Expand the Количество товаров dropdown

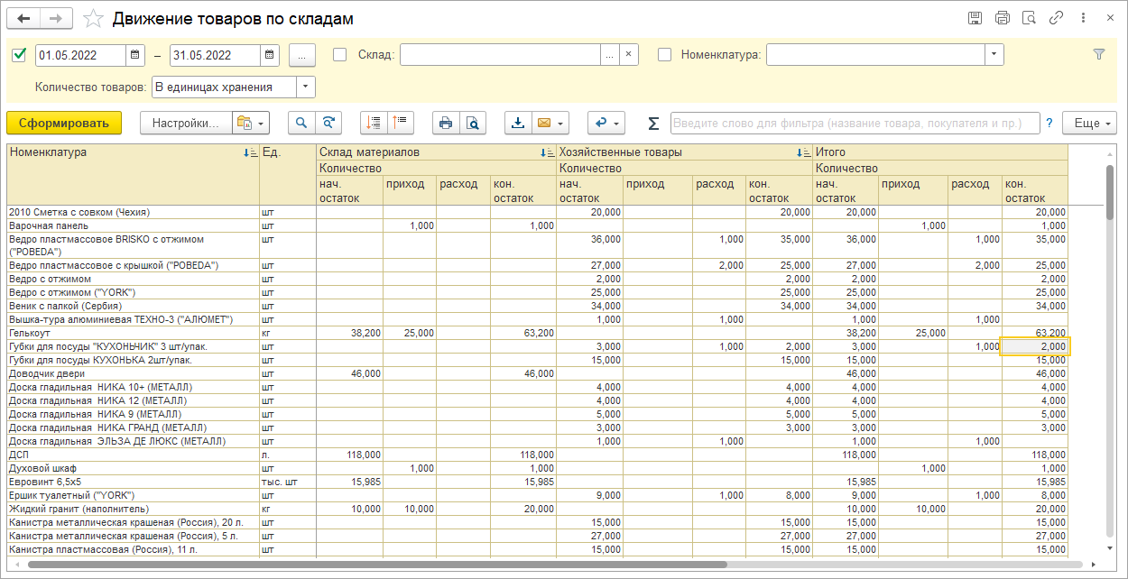[x=306, y=87]
